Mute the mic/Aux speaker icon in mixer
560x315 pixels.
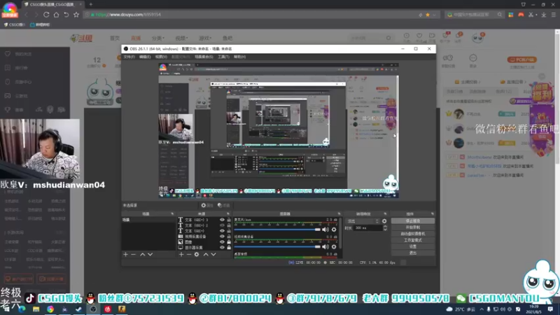click(x=325, y=230)
